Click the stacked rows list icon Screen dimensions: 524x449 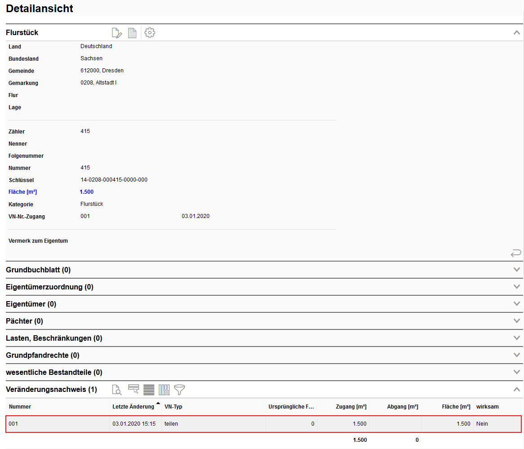point(149,390)
